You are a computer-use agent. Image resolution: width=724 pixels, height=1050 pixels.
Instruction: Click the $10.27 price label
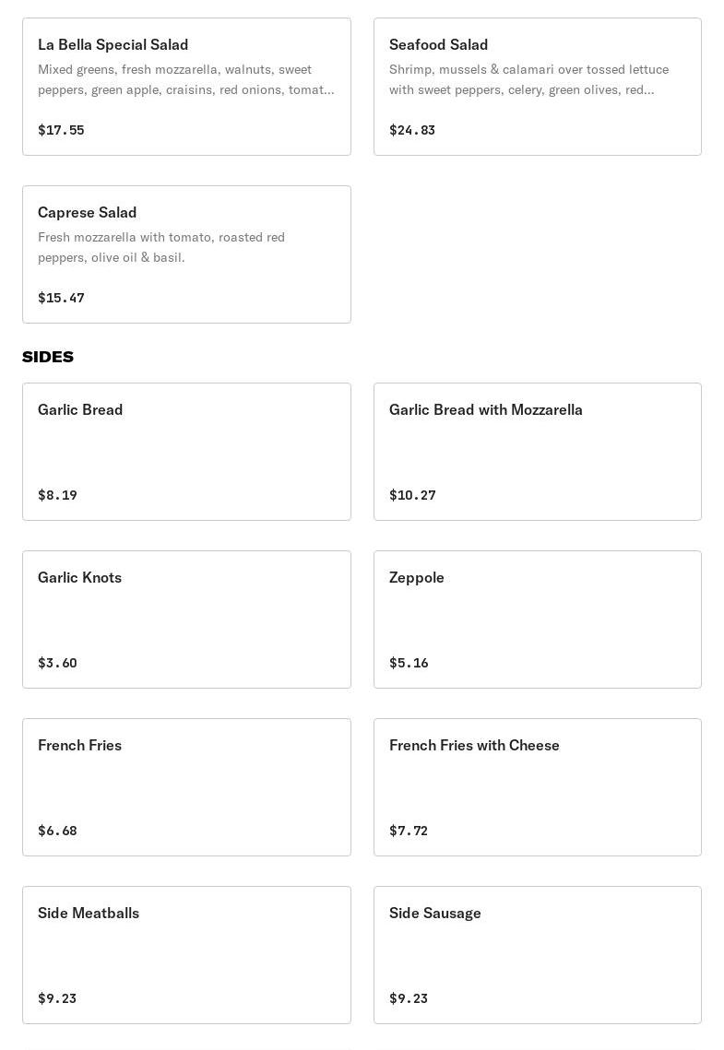pyautogui.click(x=412, y=495)
